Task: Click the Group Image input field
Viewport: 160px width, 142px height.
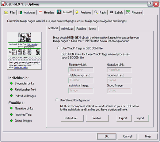Action: click(x=119, y=90)
